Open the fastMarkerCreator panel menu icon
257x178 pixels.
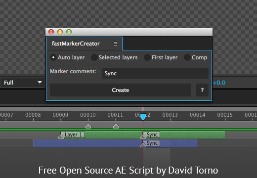coord(116,44)
